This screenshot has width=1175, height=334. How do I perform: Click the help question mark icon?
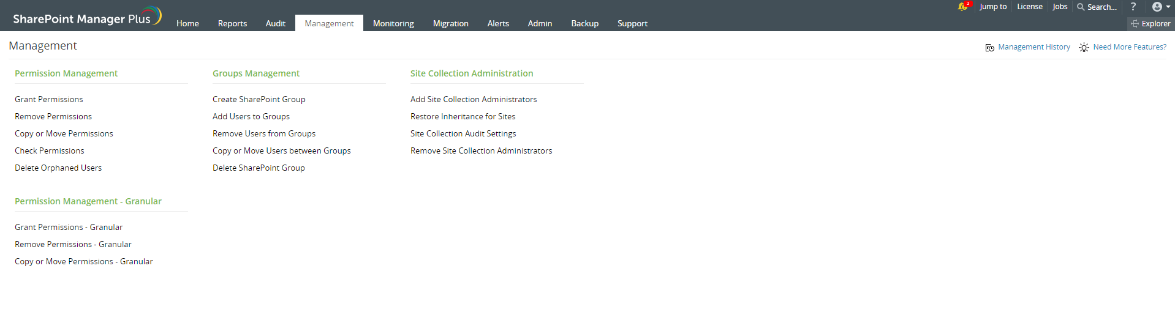pos(1133,7)
